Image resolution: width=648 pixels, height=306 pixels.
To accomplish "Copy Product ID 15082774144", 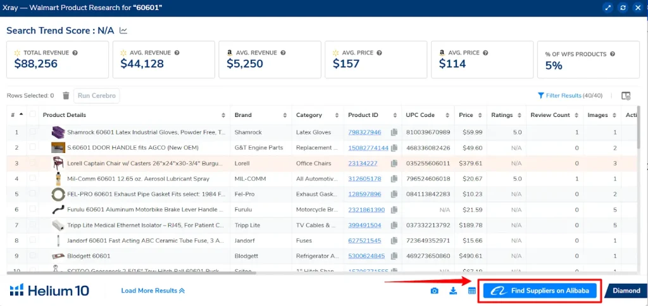I will [394, 148].
